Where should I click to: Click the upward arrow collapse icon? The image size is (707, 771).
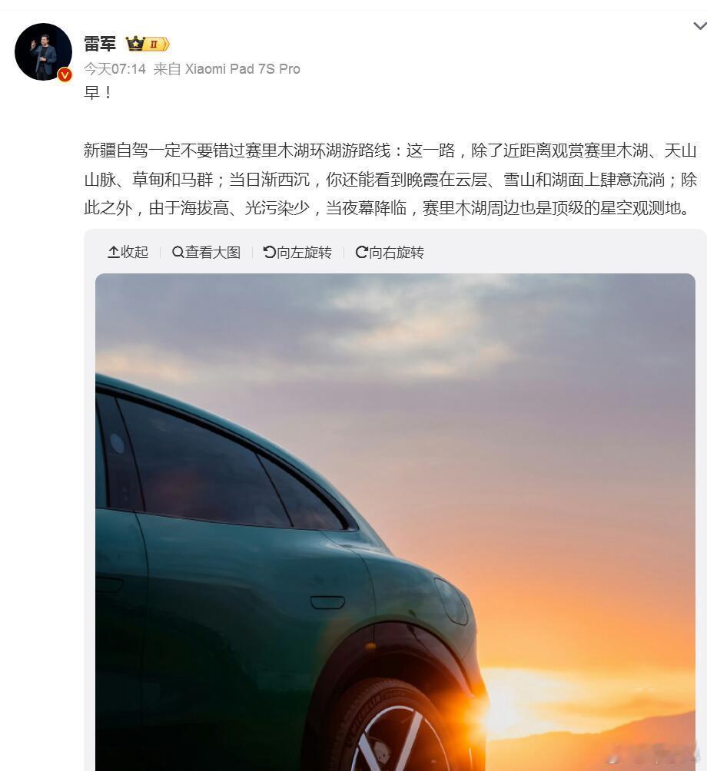pyautogui.click(x=114, y=252)
